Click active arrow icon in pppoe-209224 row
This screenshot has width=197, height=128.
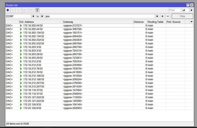21,79
